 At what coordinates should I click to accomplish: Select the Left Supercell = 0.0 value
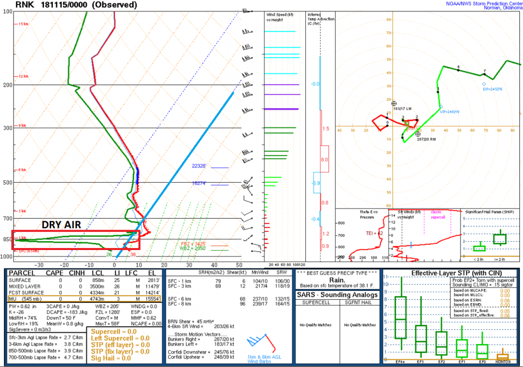pyautogui.click(x=120, y=338)
